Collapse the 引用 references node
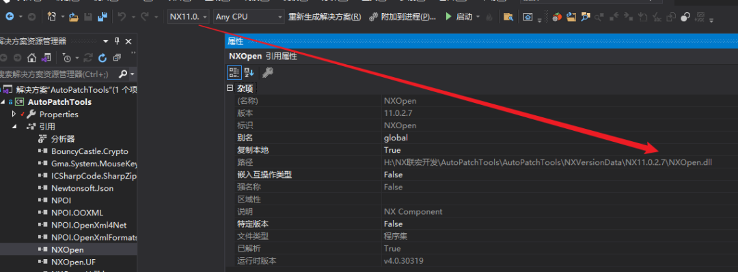 14,126
